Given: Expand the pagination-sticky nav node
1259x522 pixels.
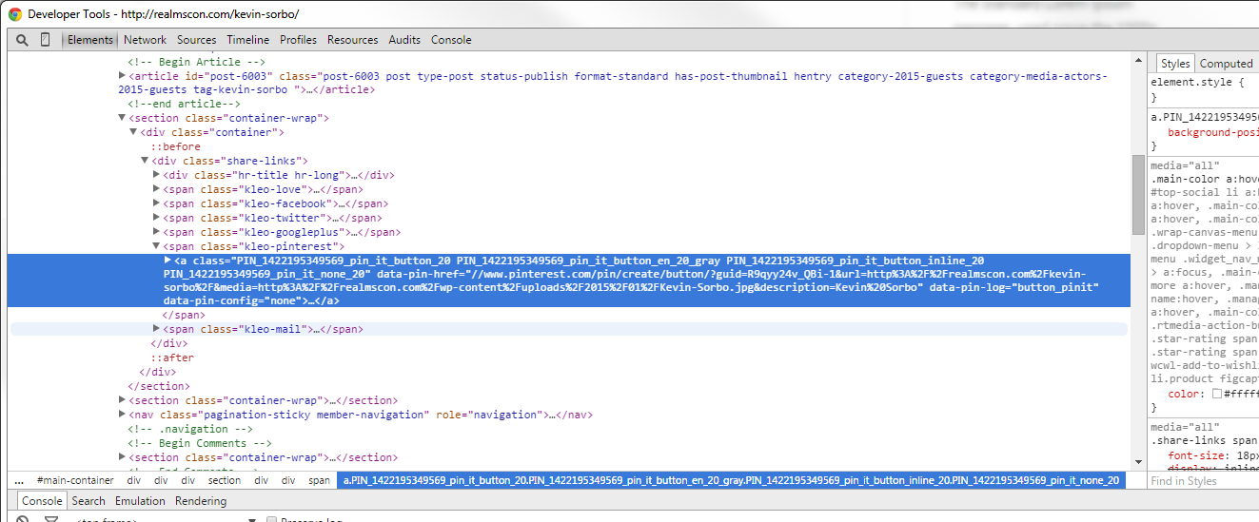Looking at the screenshot, I should point(122,415).
